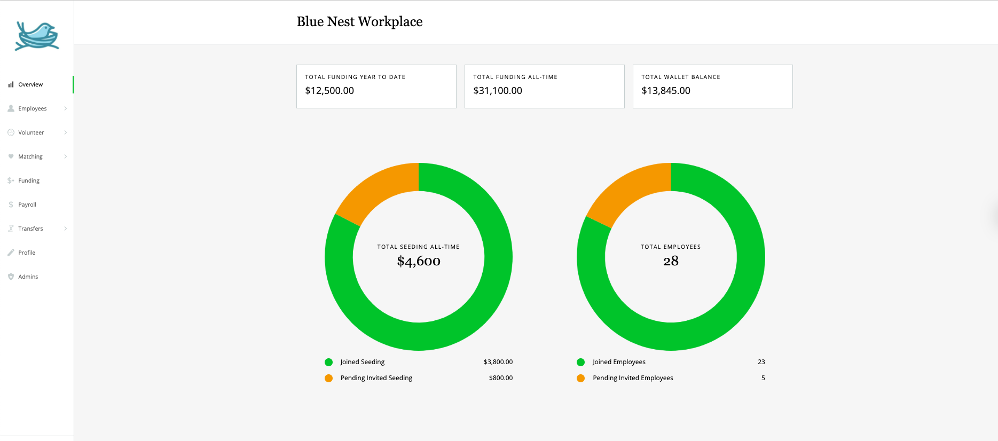
Task: Click the Total Wallet Balance card
Action: coord(712,86)
